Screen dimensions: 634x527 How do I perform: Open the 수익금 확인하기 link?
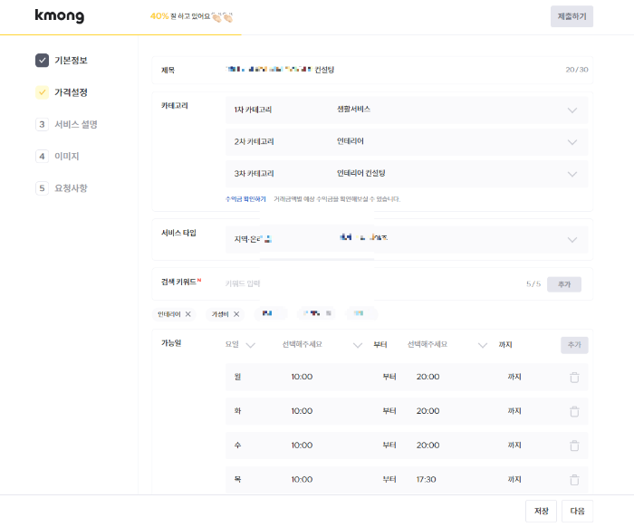245,199
